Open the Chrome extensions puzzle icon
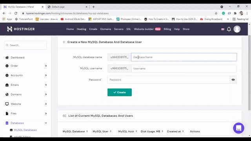This screenshot has height=141, width=251. 235,13
